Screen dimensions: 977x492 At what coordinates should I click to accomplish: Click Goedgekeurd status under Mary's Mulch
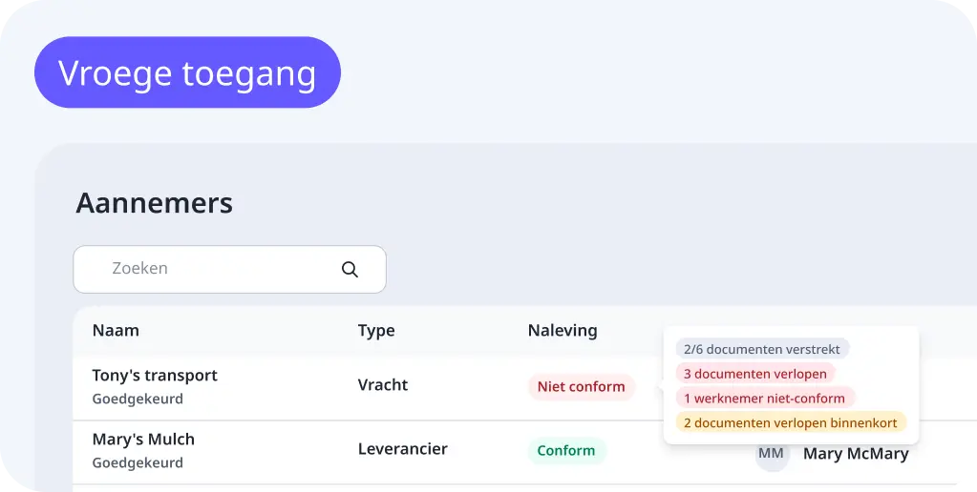click(138, 462)
